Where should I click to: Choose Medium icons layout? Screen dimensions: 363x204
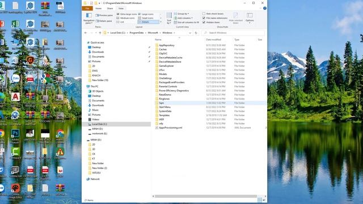125,18
